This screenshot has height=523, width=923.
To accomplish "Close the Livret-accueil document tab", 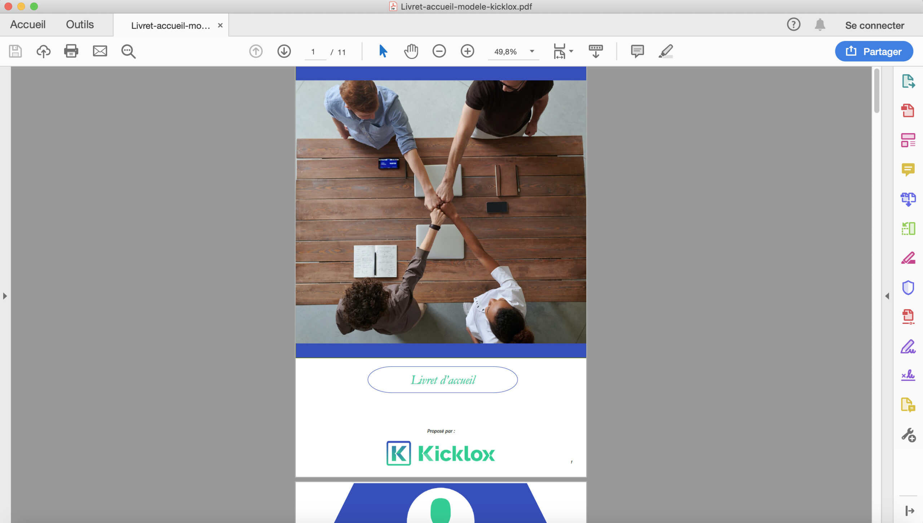I will pos(220,25).
